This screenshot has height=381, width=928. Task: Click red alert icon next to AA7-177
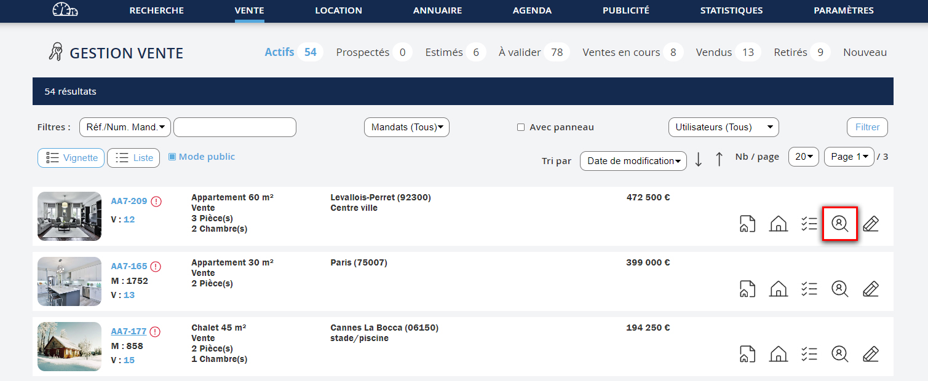pyautogui.click(x=155, y=332)
